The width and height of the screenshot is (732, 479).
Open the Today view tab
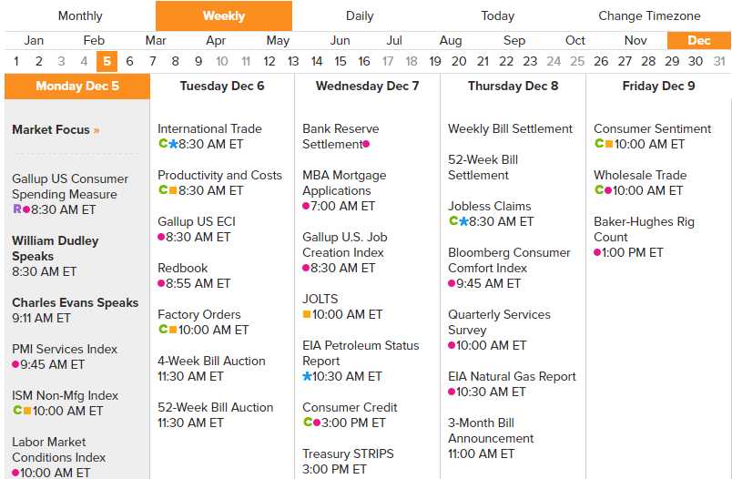coord(497,15)
